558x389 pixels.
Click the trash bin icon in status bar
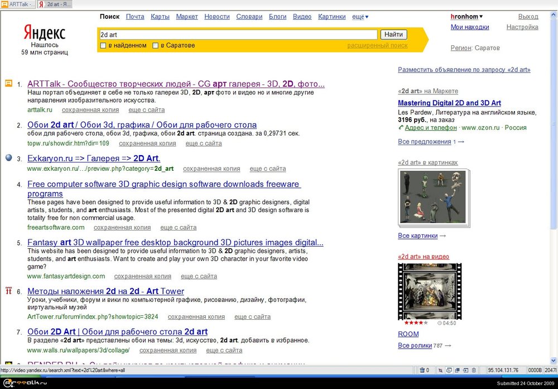[422, 370]
